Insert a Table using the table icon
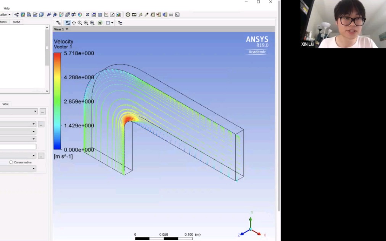This screenshot has width=386, height=241. pyautogui.click(x=100, y=14)
